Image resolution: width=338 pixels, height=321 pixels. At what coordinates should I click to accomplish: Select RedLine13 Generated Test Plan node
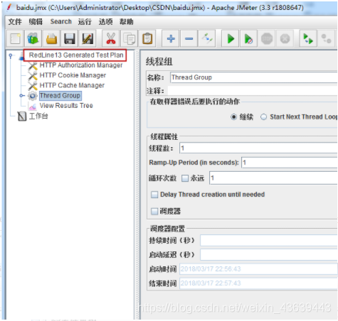click(x=76, y=55)
